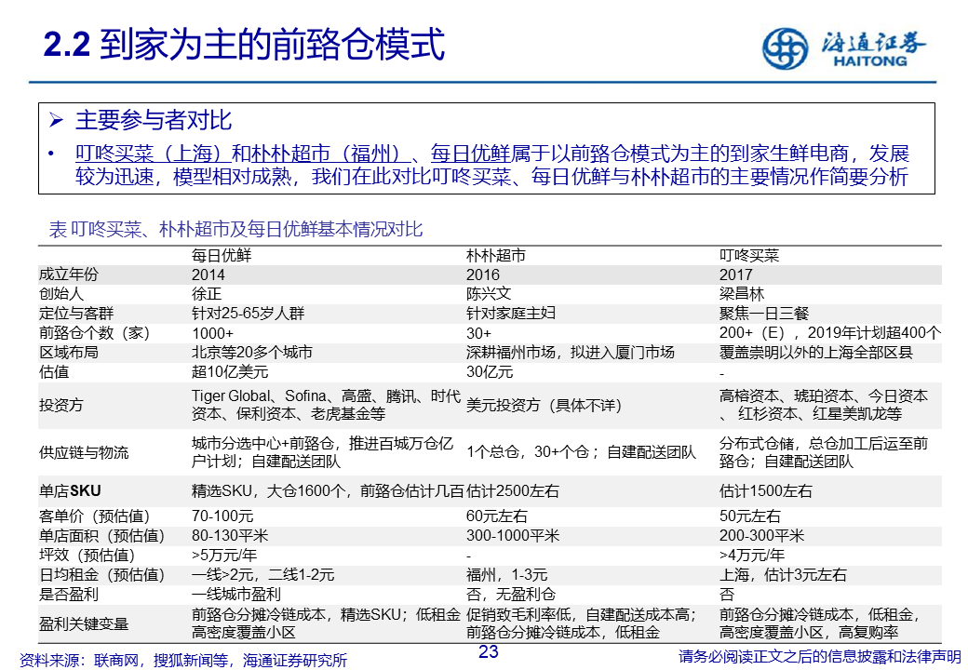This screenshot has width=968, height=670.
Task: Click founder name 徐正
Action: pyautogui.click(x=207, y=294)
